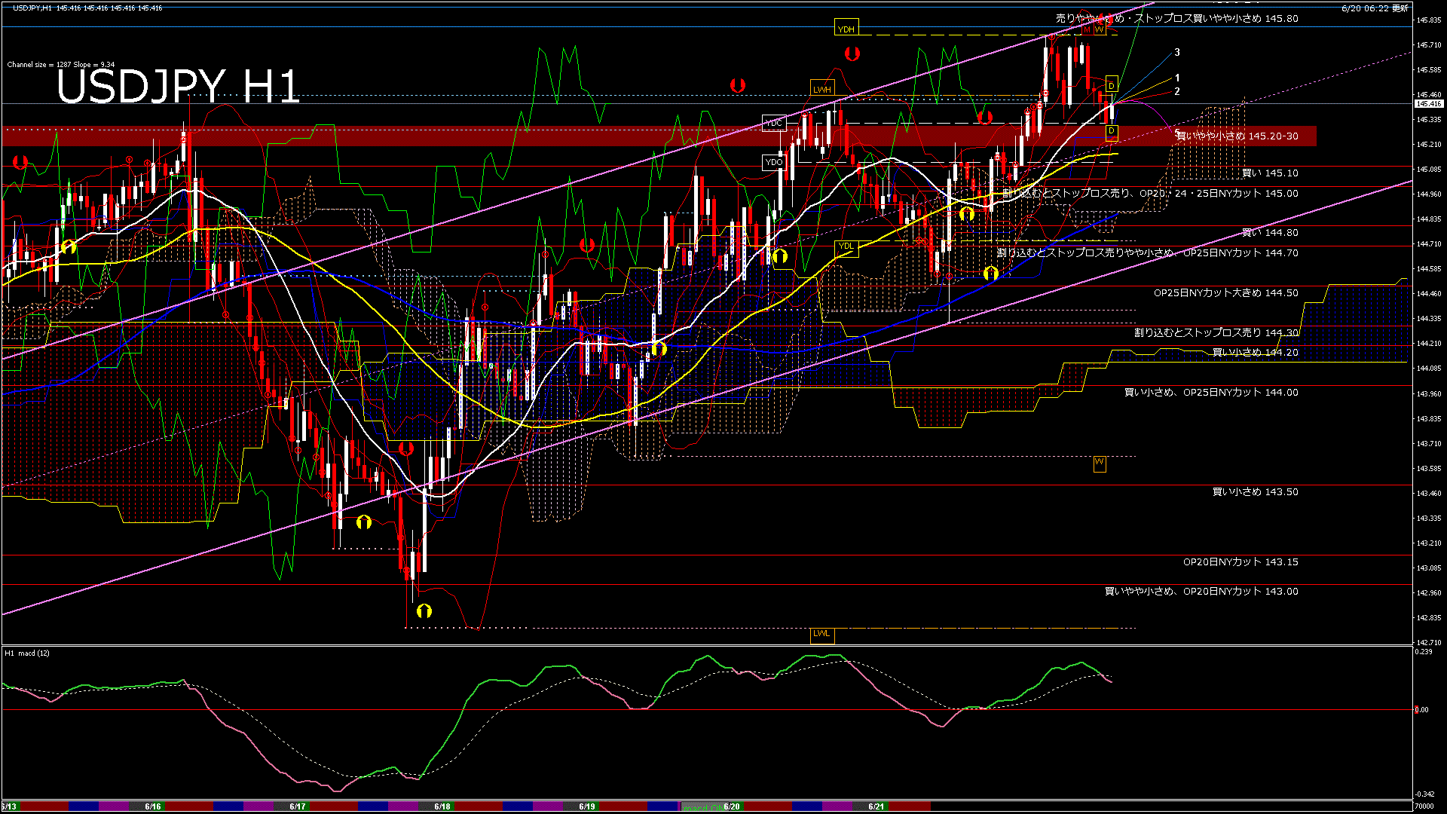Select the upper yellow D pivot box
1447x814 pixels.
click(x=1111, y=85)
